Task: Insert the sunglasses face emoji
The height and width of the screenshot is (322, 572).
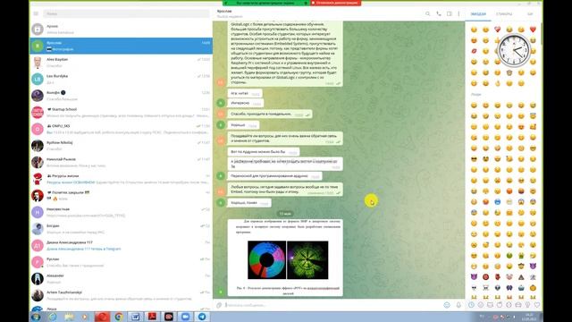Action: (474, 159)
